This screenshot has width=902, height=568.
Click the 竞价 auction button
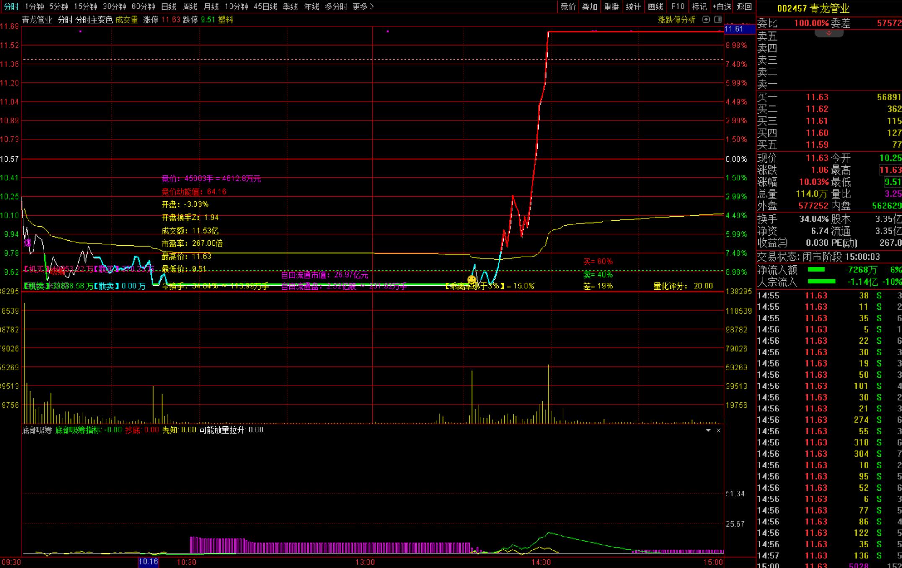pos(568,7)
